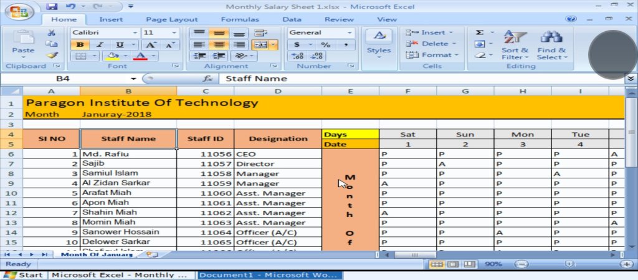Click the Wrap Text icon
This screenshot has width=638, height=280.
[x=260, y=33]
